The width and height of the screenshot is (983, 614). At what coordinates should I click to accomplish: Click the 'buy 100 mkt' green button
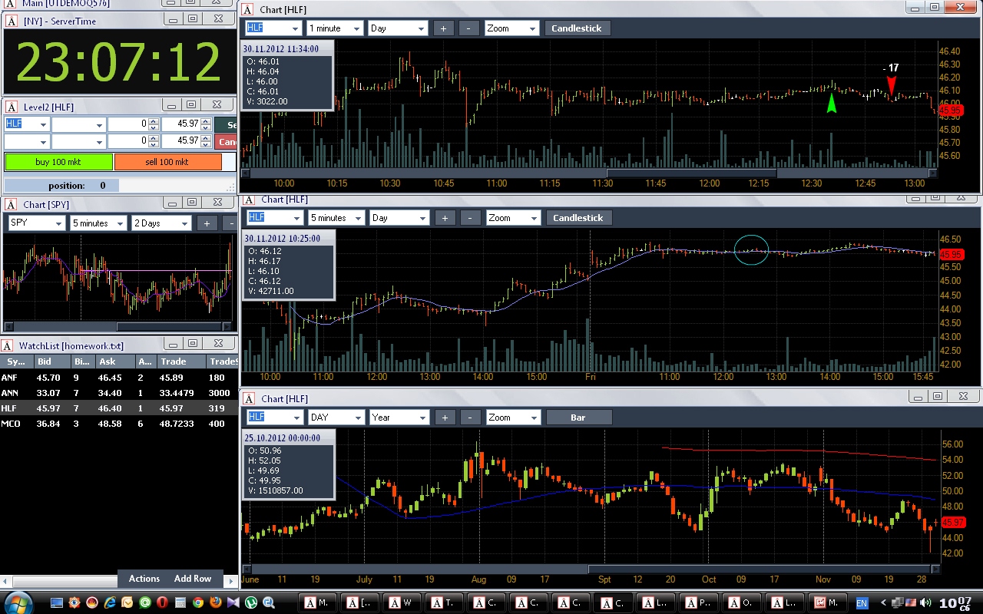(x=58, y=162)
